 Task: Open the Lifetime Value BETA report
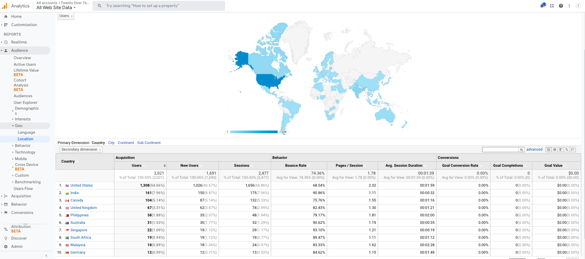pos(26,72)
